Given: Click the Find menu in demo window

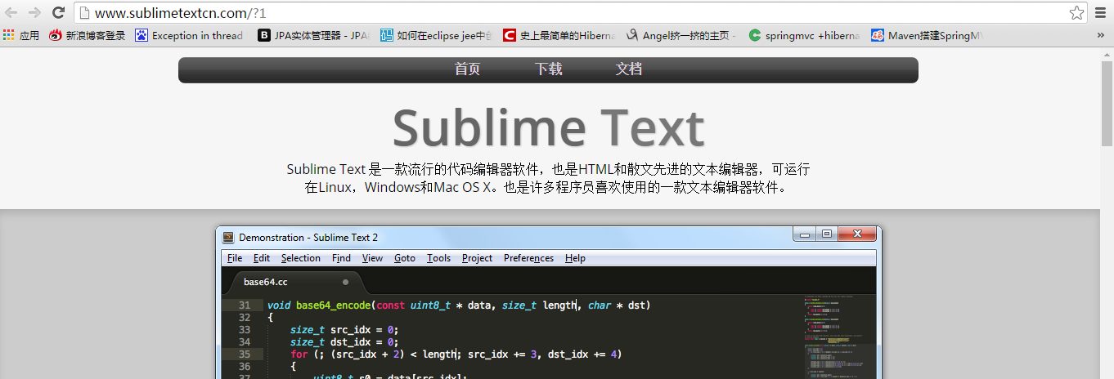Looking at the screenshot, I should point(341,258).
